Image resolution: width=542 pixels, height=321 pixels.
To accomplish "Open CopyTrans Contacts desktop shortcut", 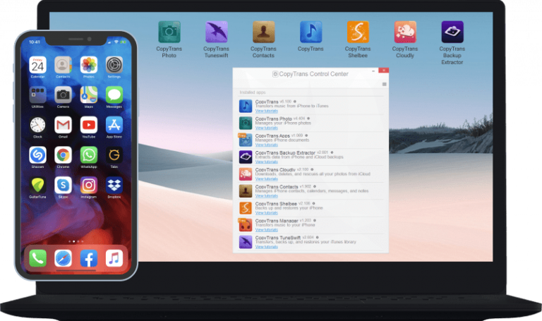I will pos(263,32).
